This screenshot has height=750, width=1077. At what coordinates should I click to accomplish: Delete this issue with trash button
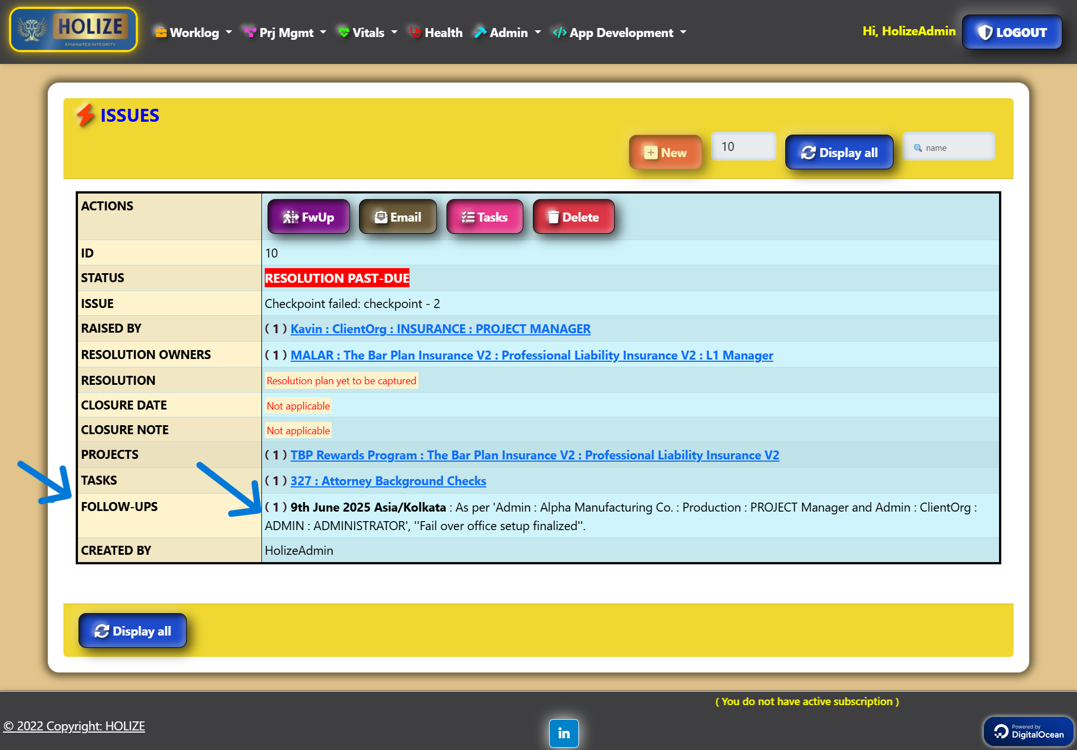click(x=573, y=217)
